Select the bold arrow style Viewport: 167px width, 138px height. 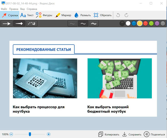(19, 24)
